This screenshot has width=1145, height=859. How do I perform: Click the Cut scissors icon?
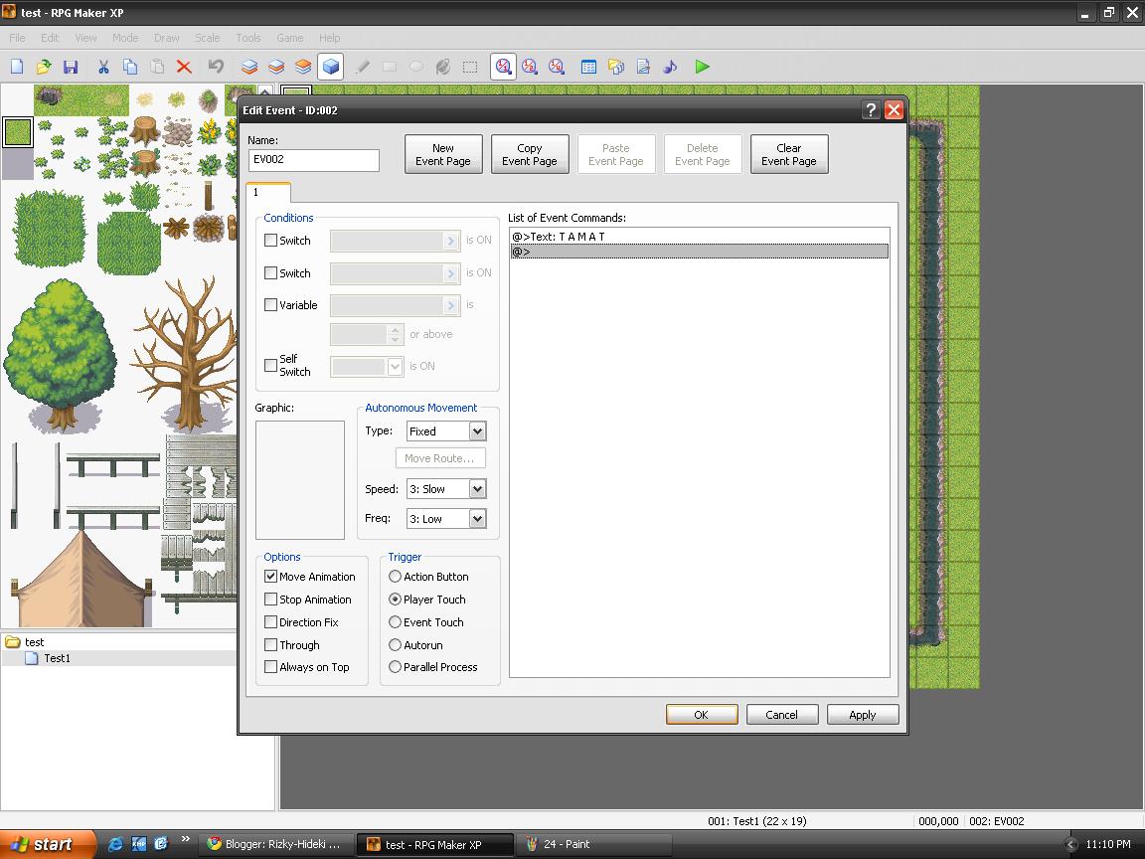point(103,68)
